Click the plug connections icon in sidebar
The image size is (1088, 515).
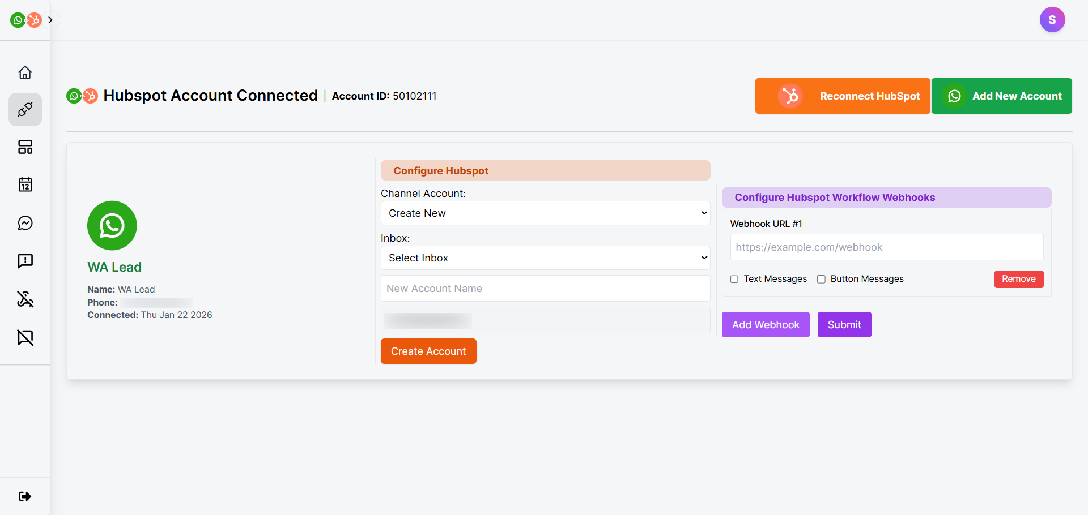pyautogui.click(x=25, y=109)
